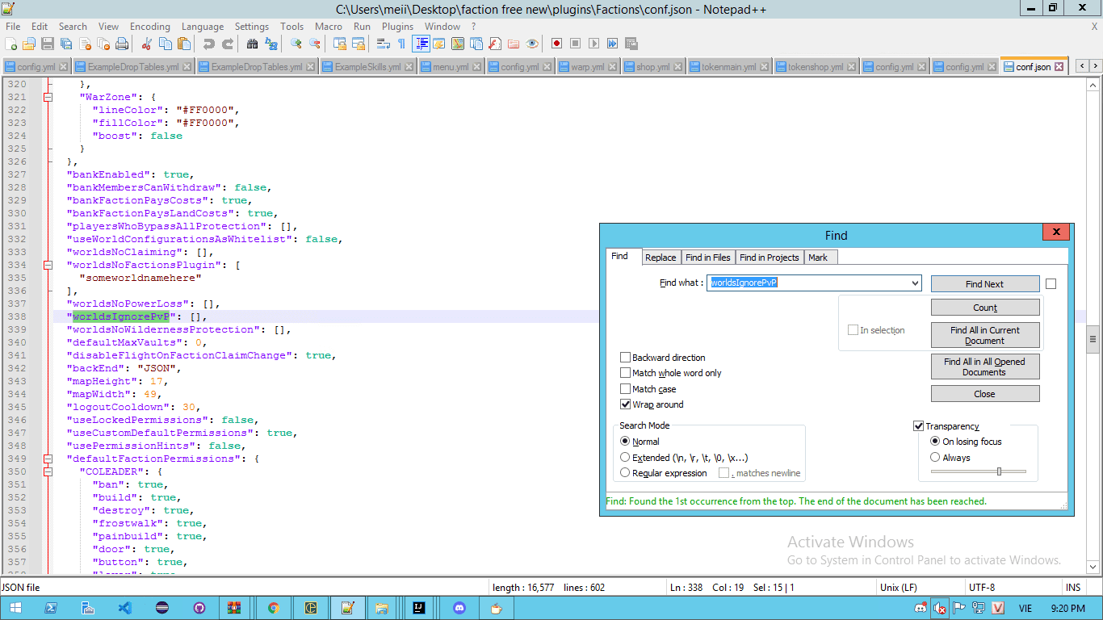
Task: Click the transparency level slider
Action: point(999,471)
